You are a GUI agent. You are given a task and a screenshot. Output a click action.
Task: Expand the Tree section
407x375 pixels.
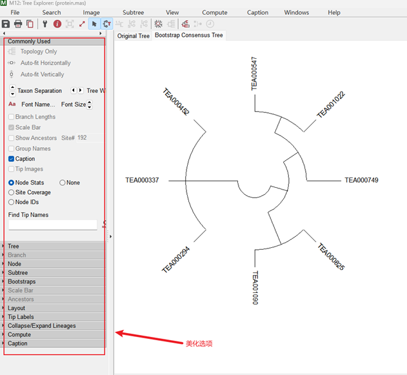click(54, 246)
